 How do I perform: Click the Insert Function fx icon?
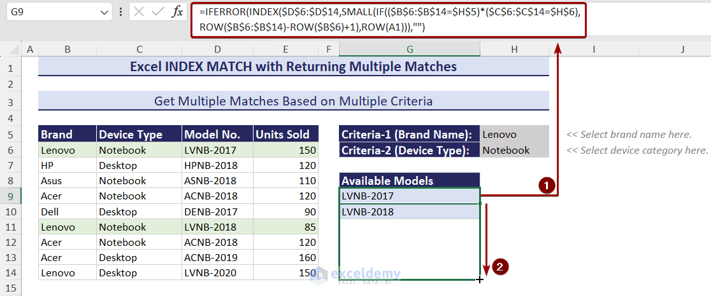click(176, 13)
